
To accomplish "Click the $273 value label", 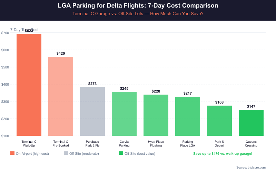I will [x=92, y=84].
